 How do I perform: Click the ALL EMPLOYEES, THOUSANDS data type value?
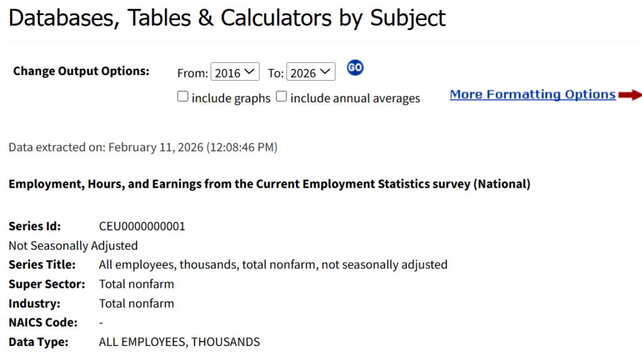point(179,342)
